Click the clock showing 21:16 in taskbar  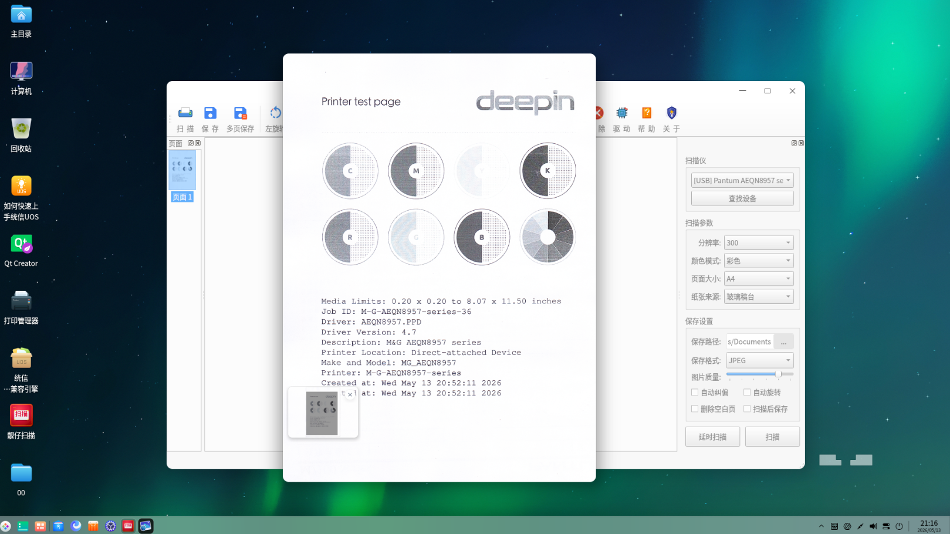929,526
